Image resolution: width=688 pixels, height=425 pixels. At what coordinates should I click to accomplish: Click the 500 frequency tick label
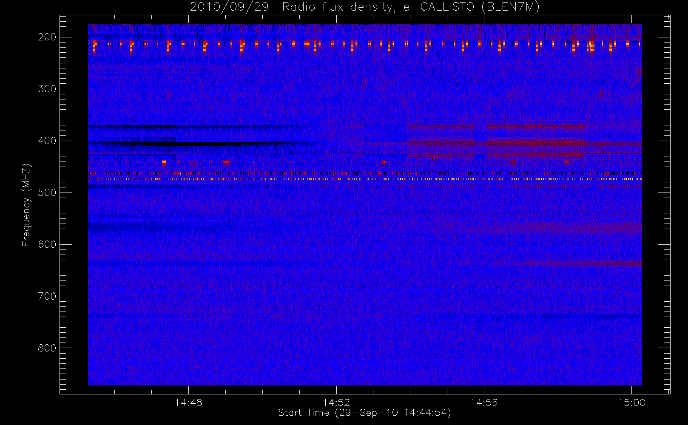47,193
